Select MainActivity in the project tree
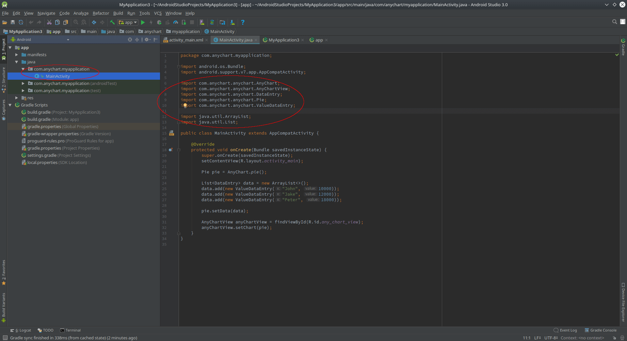Image resolution: width=627 pixels, height=341 pixels. pos(84,76)
